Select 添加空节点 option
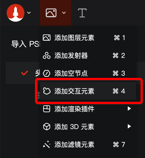Screen dimensions: 145x158 tap(88, 73)
